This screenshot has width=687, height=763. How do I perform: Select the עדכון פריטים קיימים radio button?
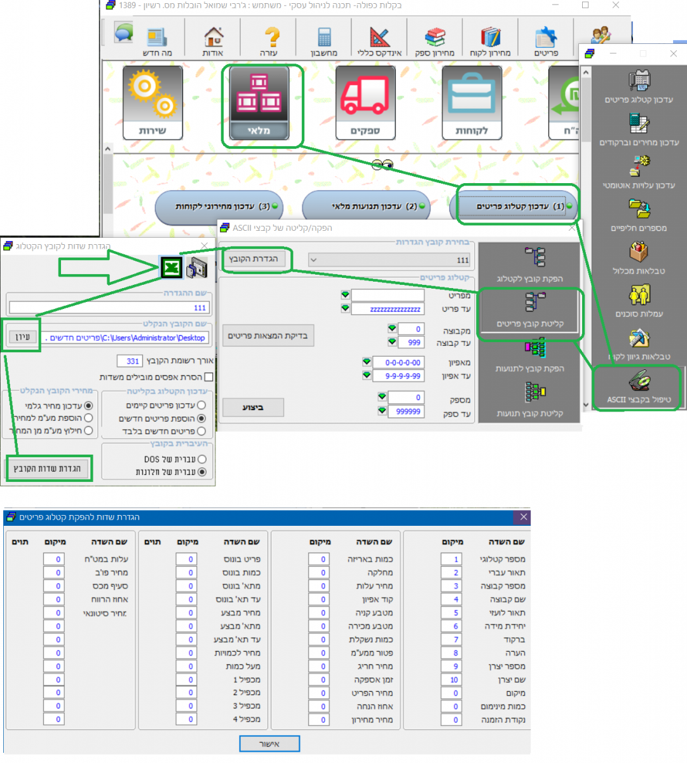point(201,405)
